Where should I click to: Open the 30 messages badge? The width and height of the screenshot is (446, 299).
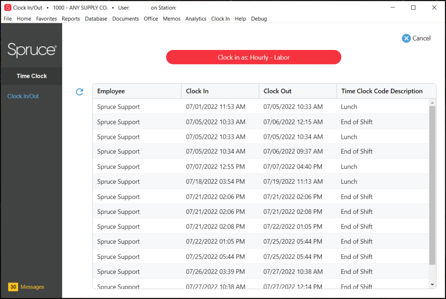coord(13,287)
